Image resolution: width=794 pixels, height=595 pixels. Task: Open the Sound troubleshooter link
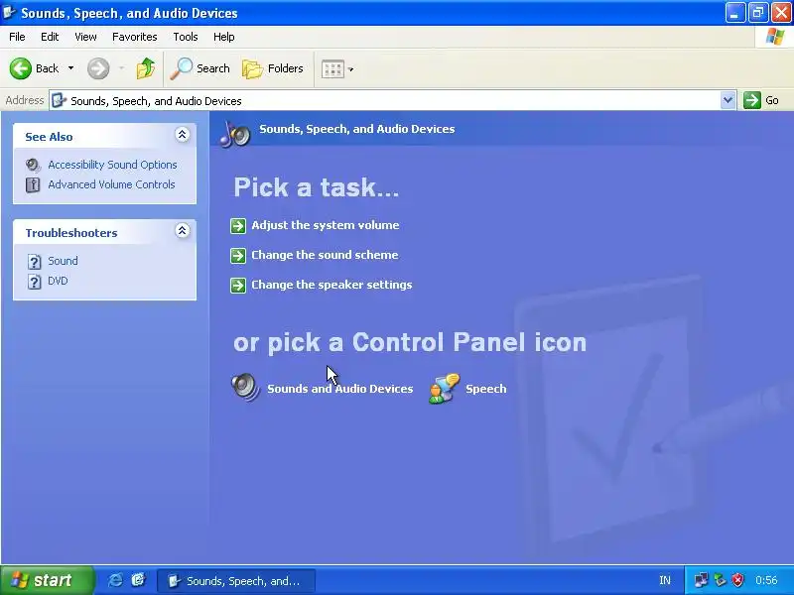click(63, 261)
